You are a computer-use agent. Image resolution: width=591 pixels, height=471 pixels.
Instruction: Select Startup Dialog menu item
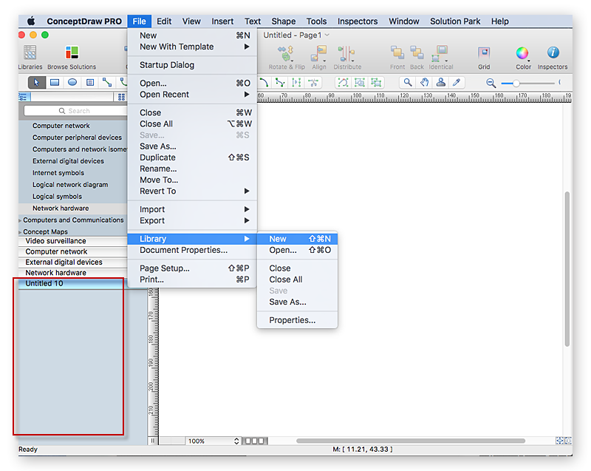pos(192,65)
